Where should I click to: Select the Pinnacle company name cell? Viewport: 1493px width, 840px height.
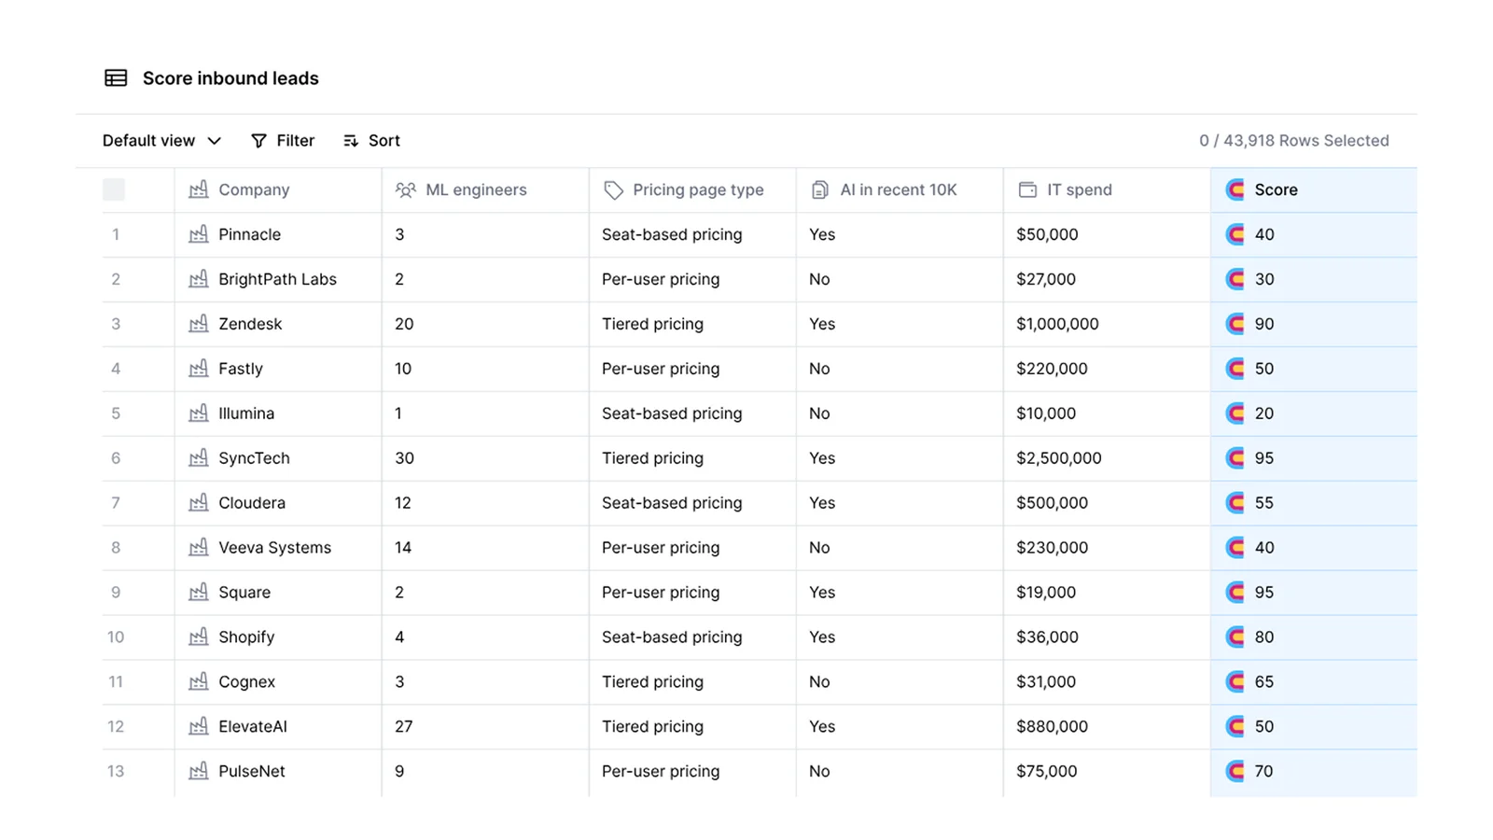(x=278, y=234)
